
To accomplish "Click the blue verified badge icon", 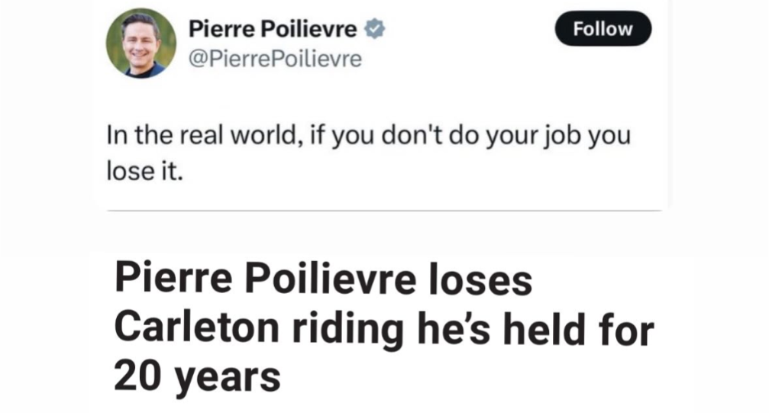I will click(374, 30).
